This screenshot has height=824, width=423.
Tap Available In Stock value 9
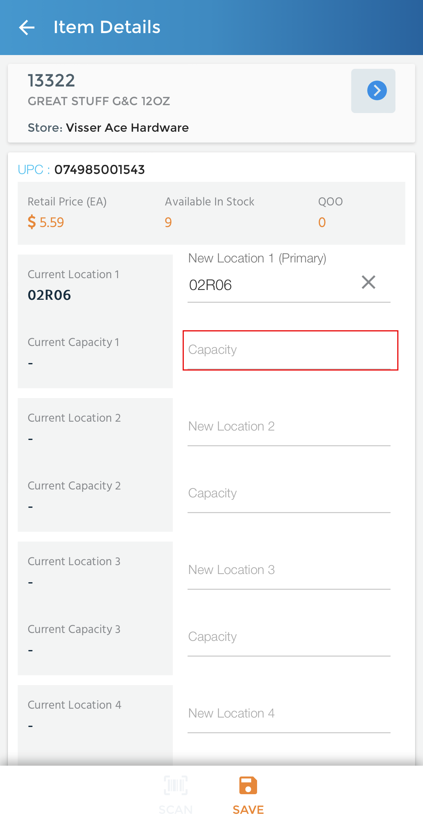(x=168, y=222)
